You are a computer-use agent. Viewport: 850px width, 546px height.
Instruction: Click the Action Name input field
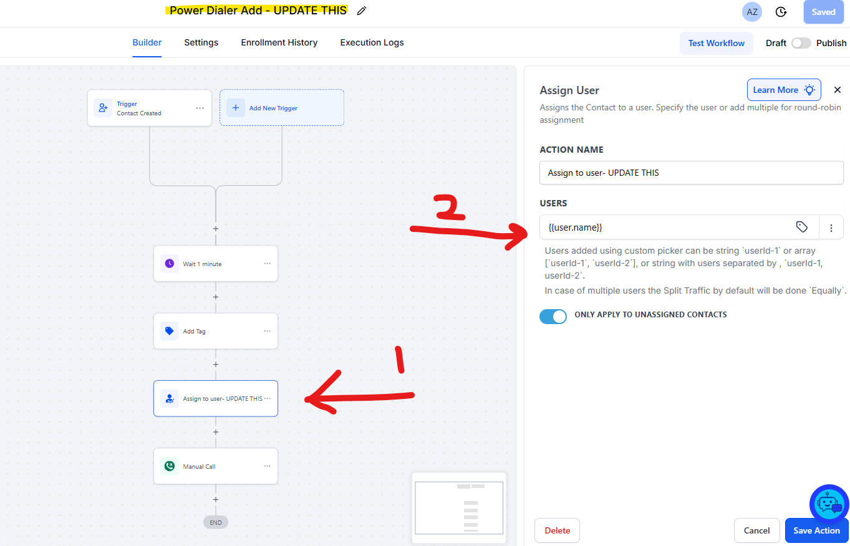coord(691,173)
